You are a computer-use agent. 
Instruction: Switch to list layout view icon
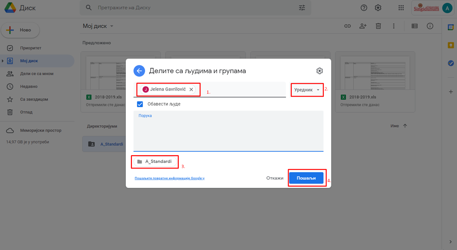[x=414, y=26]
